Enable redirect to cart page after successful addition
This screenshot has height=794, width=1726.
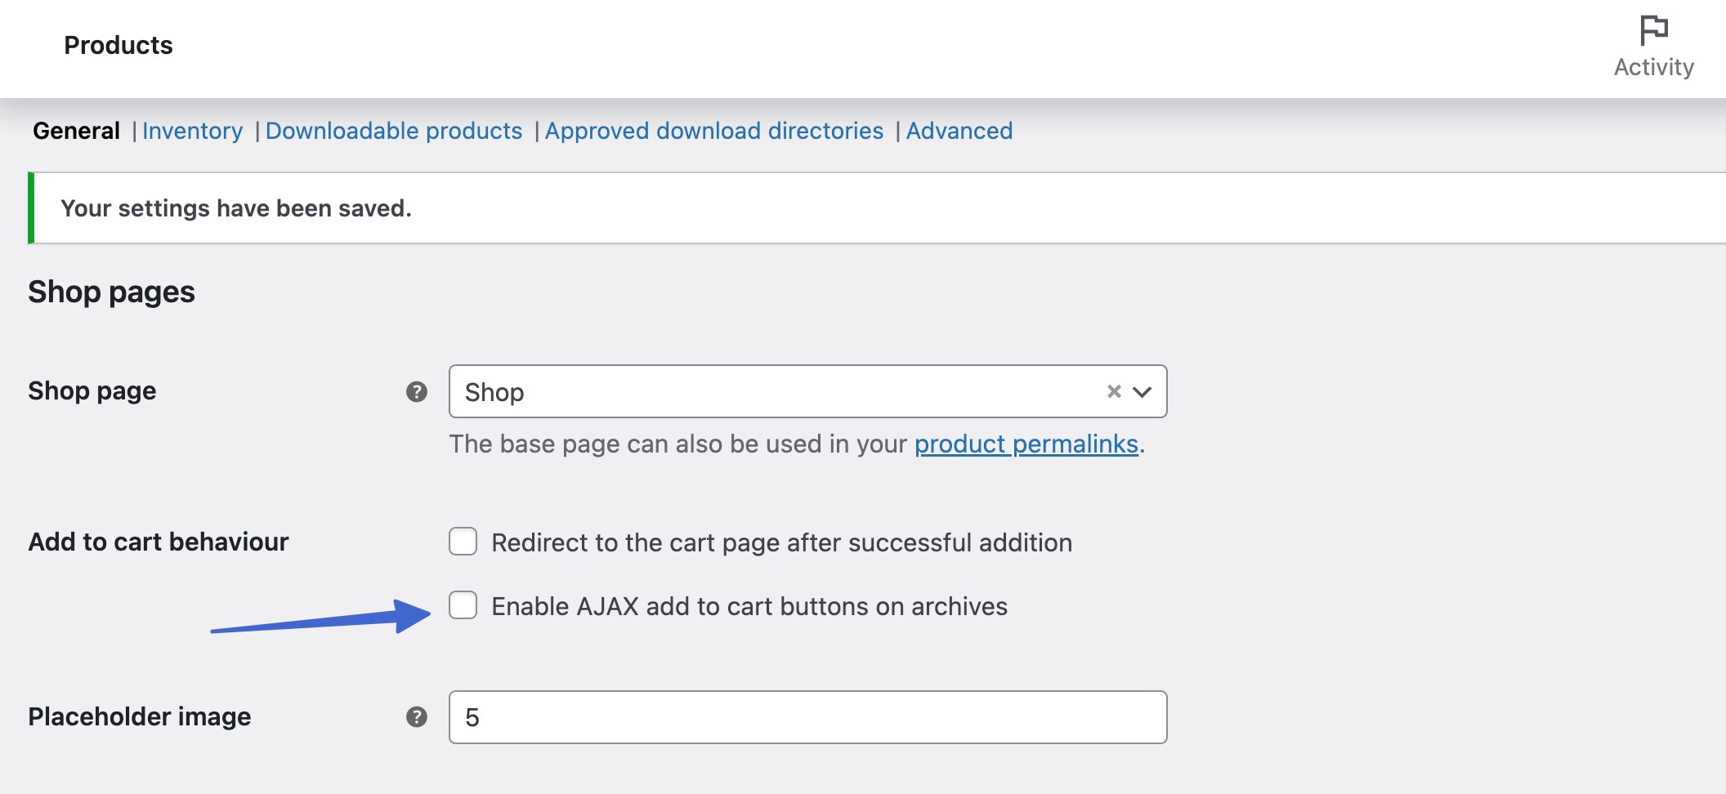click(463, 541)
